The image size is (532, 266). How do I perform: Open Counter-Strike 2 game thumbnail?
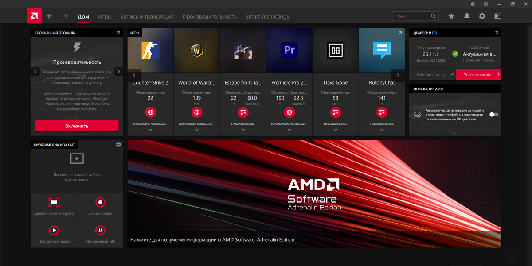[150, 50]
